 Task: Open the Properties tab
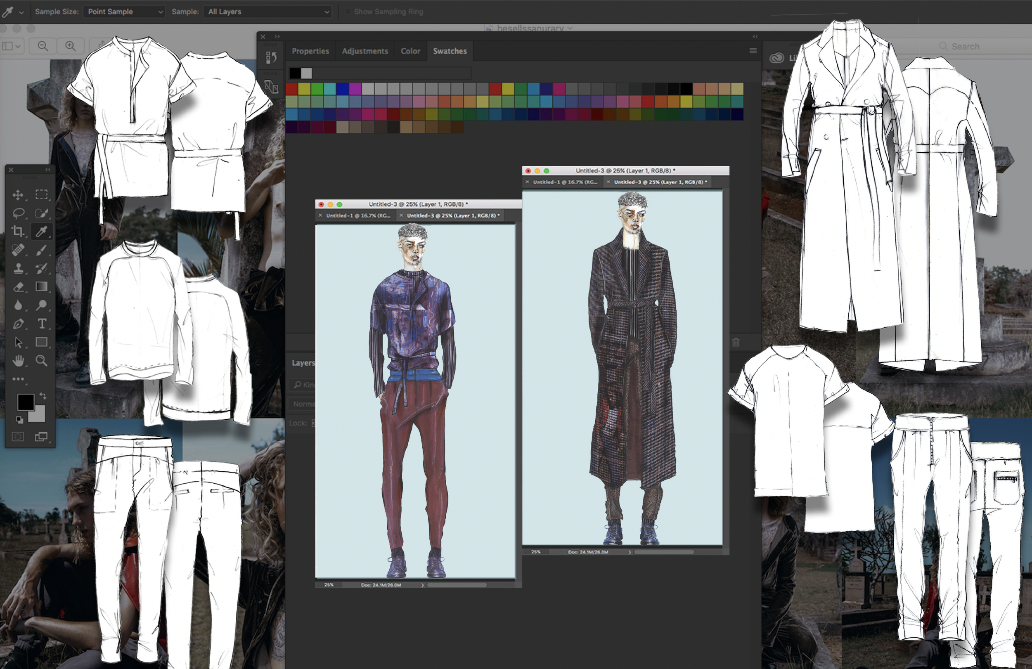(310, 51)
